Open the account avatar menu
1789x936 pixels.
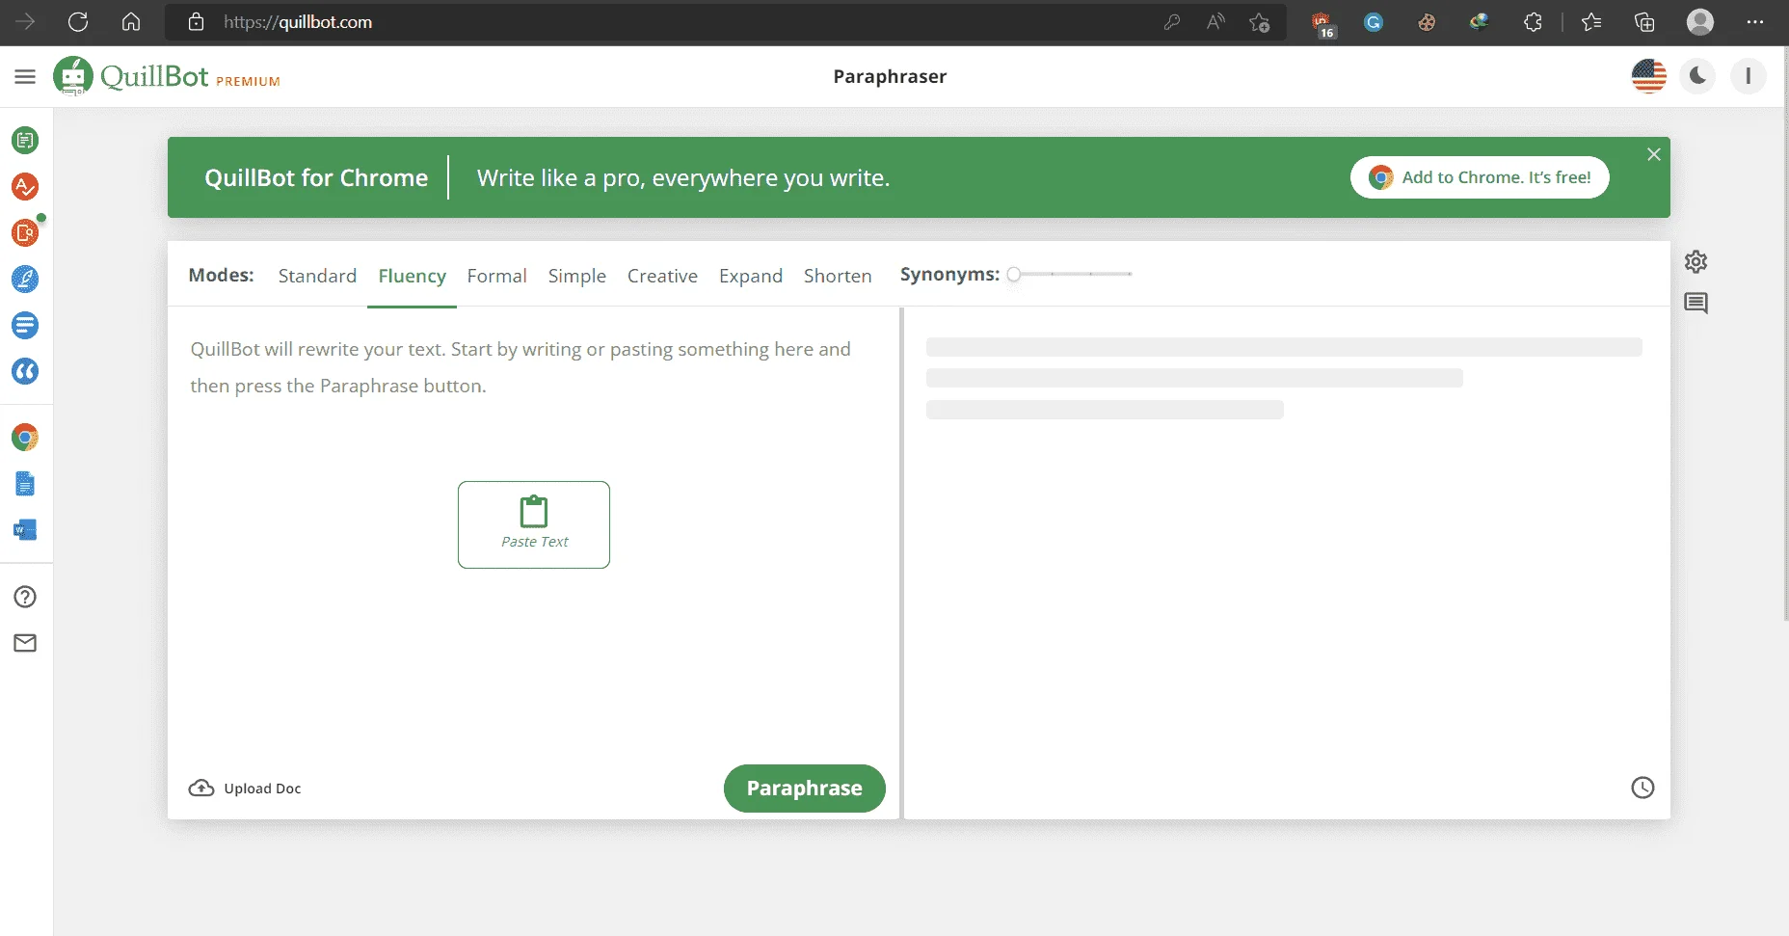coord(1748,76)
